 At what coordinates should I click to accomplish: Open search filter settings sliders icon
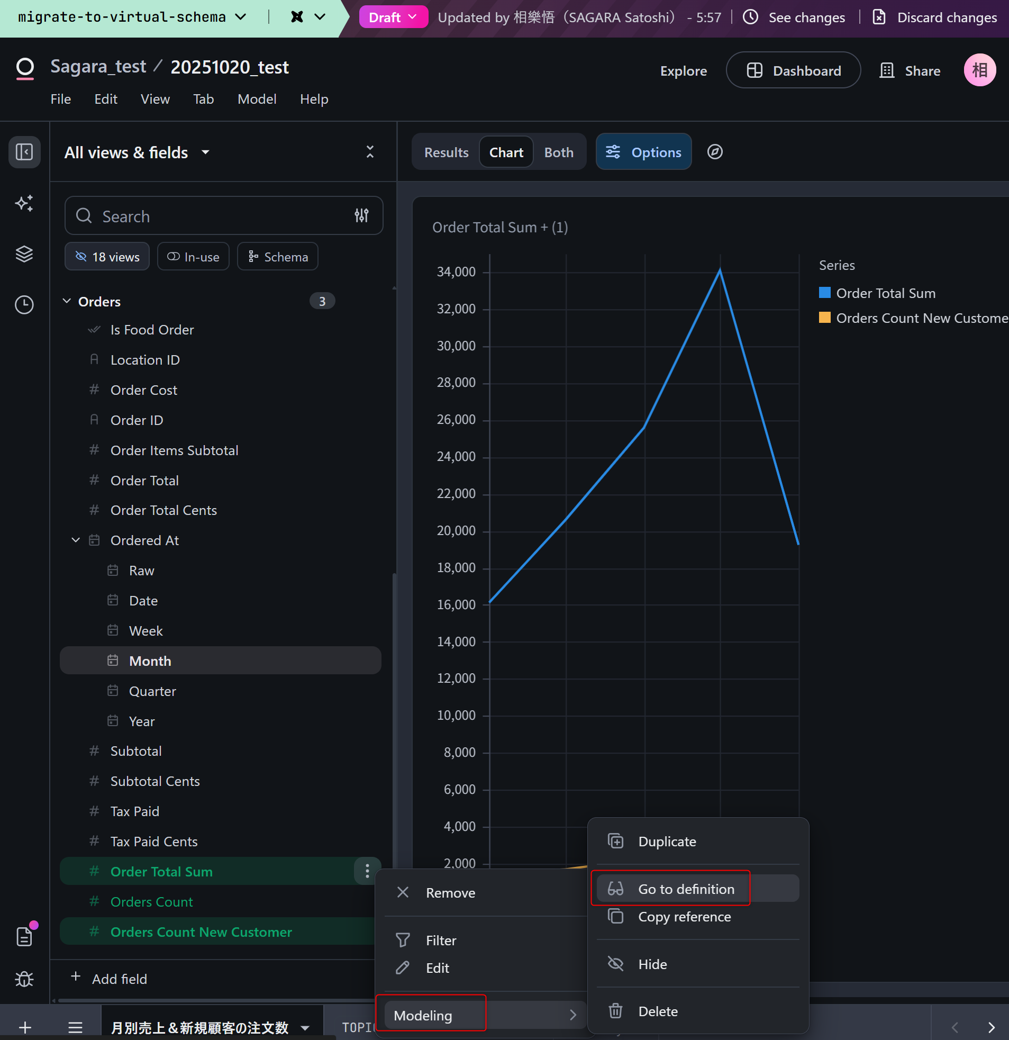(x=361, y=215)
